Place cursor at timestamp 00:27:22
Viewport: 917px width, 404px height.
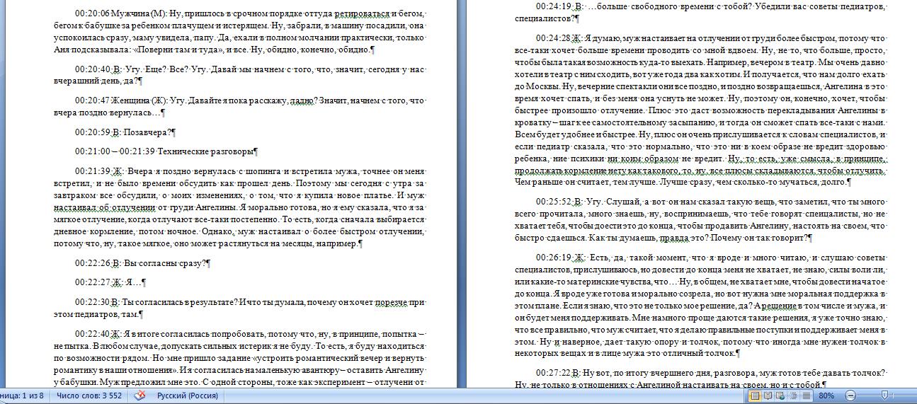[x=554, y=373]
